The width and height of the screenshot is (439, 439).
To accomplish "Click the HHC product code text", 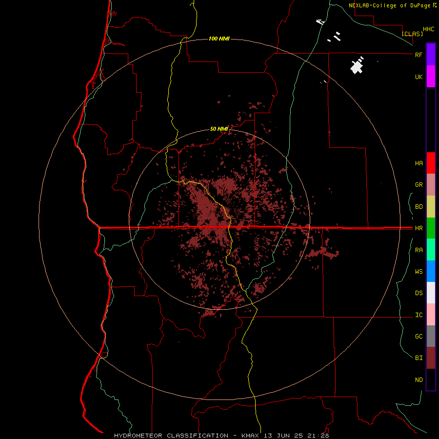I will 428,29.
